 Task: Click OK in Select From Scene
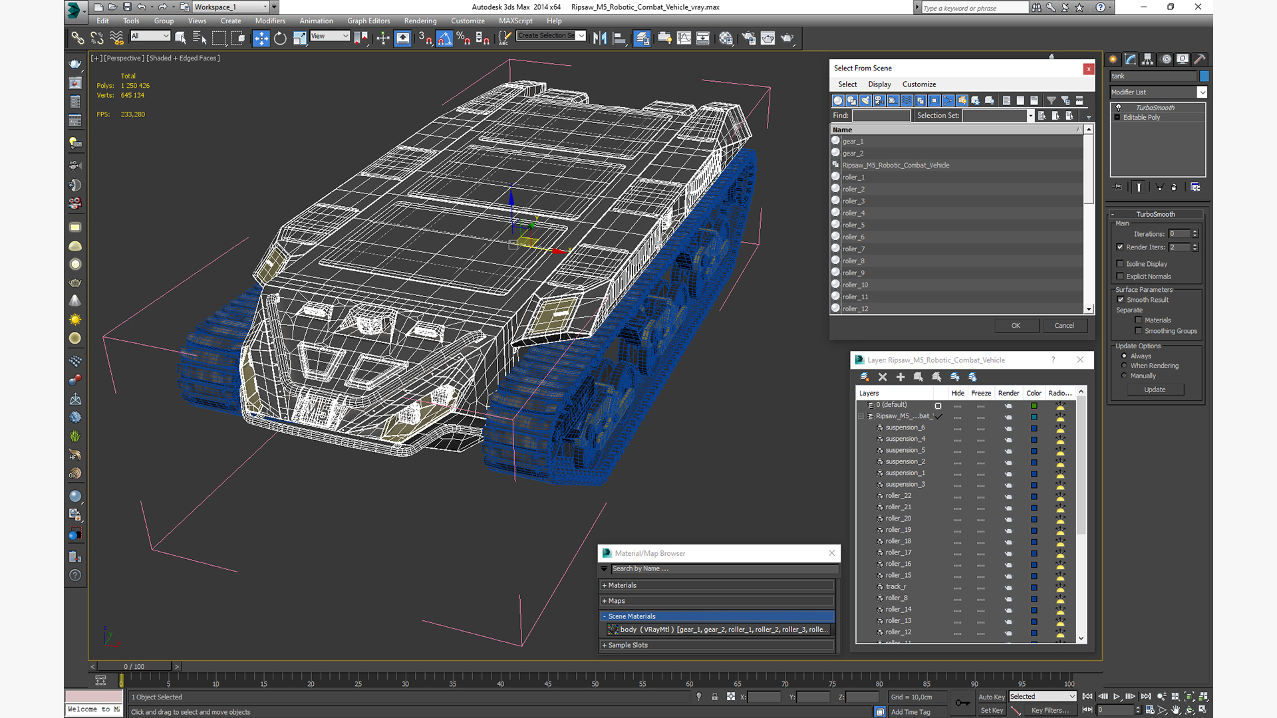(1015, 326)
